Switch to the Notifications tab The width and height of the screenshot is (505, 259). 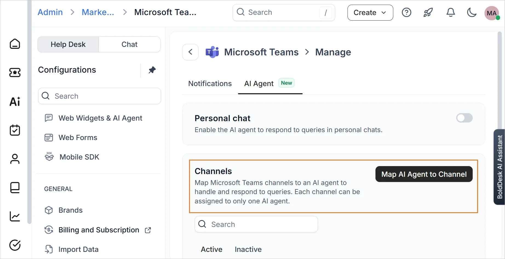(210, 84)
